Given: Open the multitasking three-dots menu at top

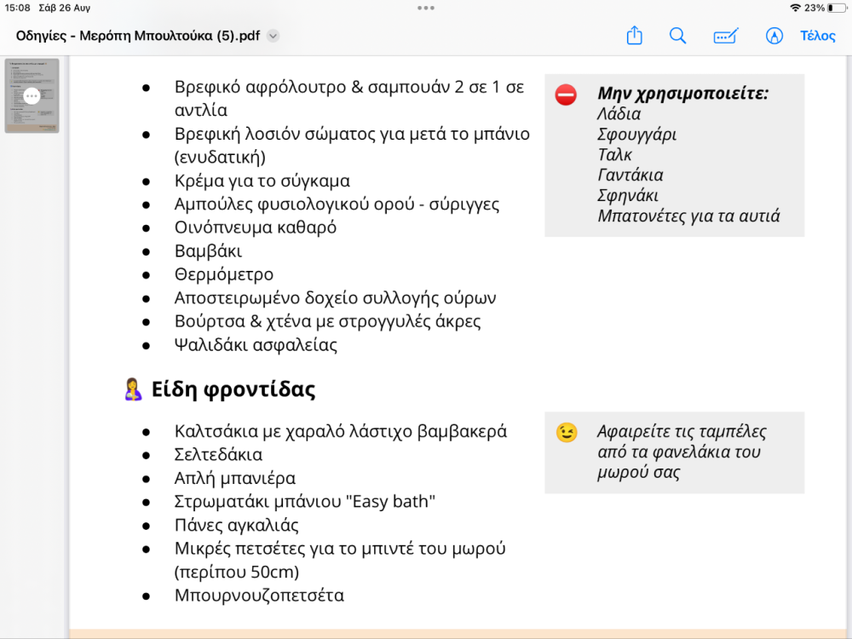Looking at the screenshot, I should (x=426, y=8).
